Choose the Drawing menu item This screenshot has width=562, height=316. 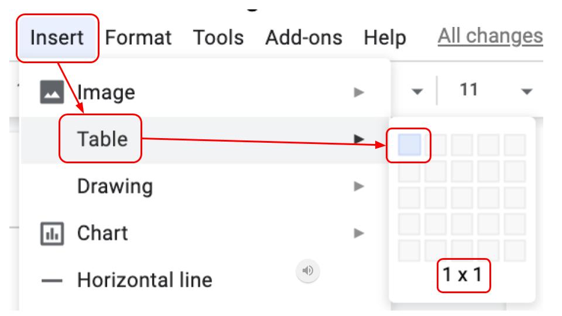115,186
